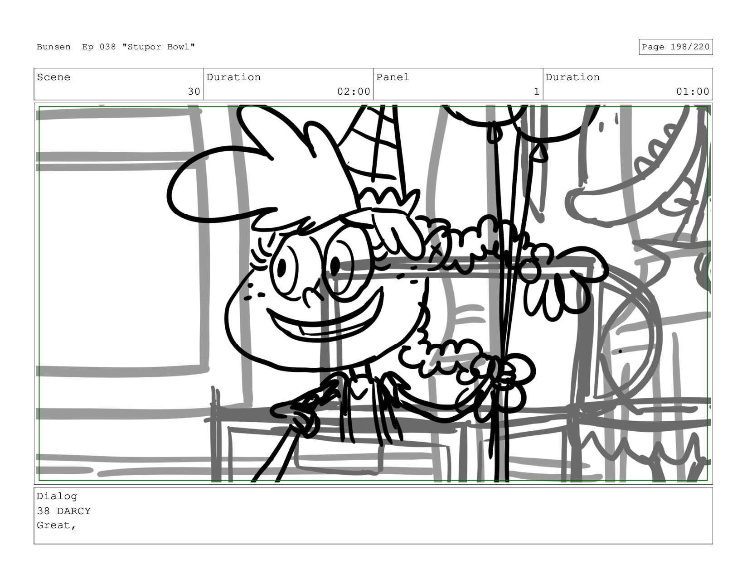The image size is (747, 578).
Task: Click the scene number 30
Action: point(194,92)
